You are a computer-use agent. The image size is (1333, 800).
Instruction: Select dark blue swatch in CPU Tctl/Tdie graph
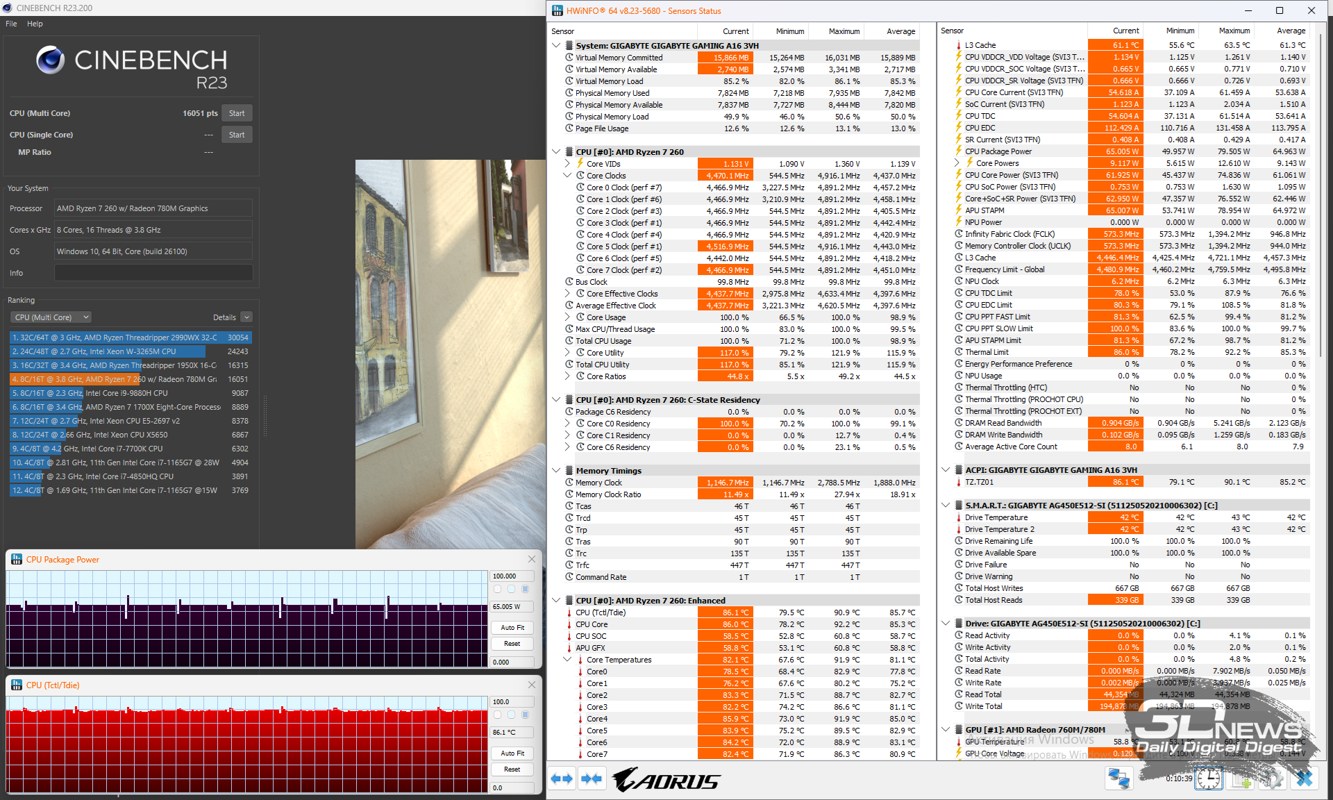(x=525, y=715)
